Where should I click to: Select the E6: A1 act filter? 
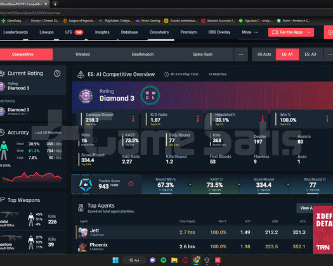click(287, 54)
